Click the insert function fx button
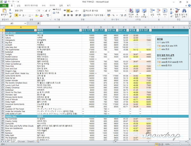 click(38, 23)
